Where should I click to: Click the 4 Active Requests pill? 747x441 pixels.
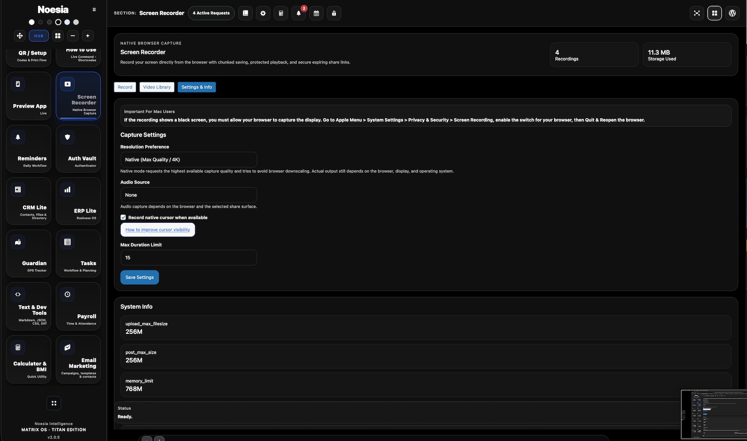point(211,13)
